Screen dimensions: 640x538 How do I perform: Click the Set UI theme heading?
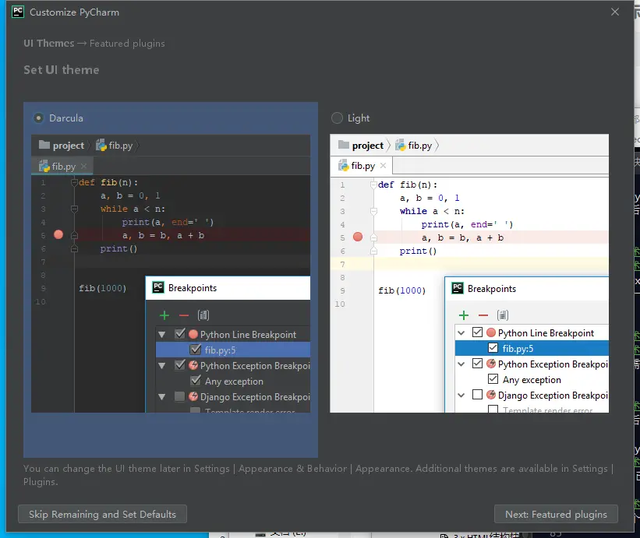coord(62,70)
